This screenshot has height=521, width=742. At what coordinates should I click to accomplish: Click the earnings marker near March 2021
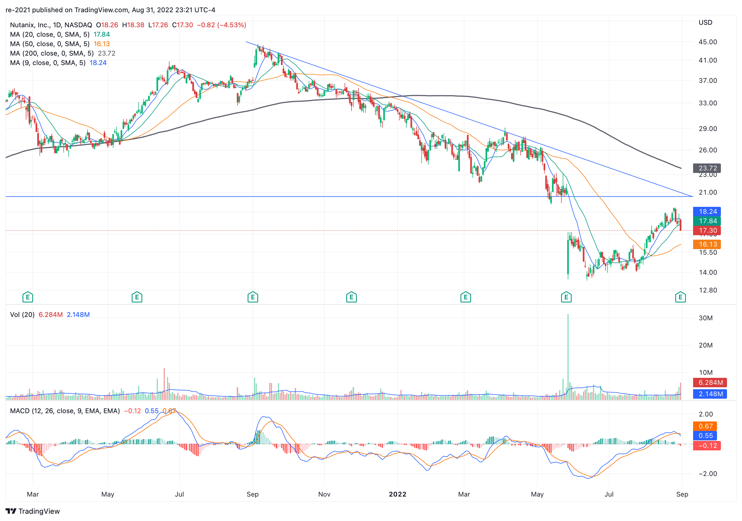(28, 297)
